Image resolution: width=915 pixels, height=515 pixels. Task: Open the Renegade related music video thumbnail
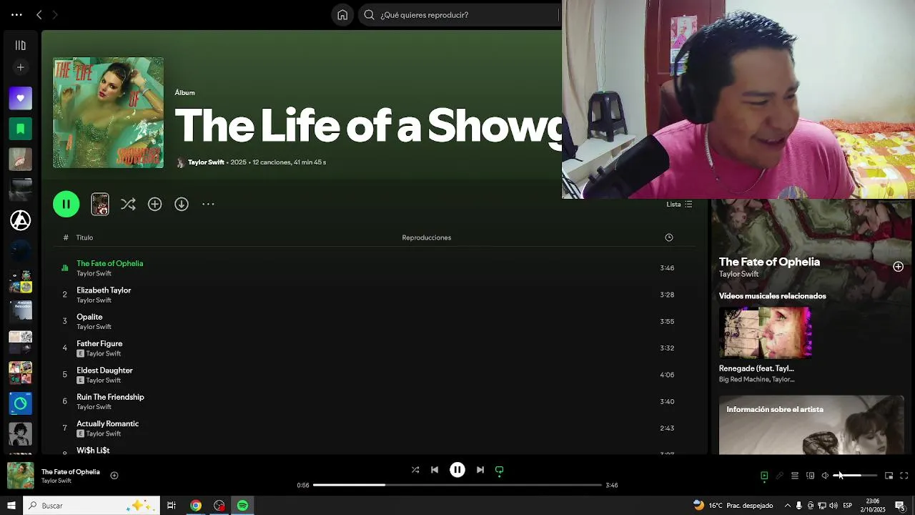pos(766,333)
